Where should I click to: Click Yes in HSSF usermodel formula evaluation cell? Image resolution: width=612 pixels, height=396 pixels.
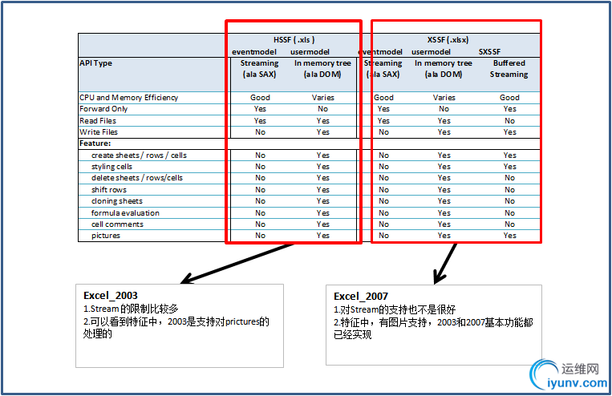pyautogui.click(x=322, y=213)
